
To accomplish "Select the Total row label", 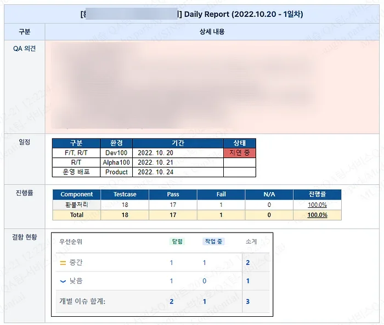I will pyautogui.click(x=76, y=215).
